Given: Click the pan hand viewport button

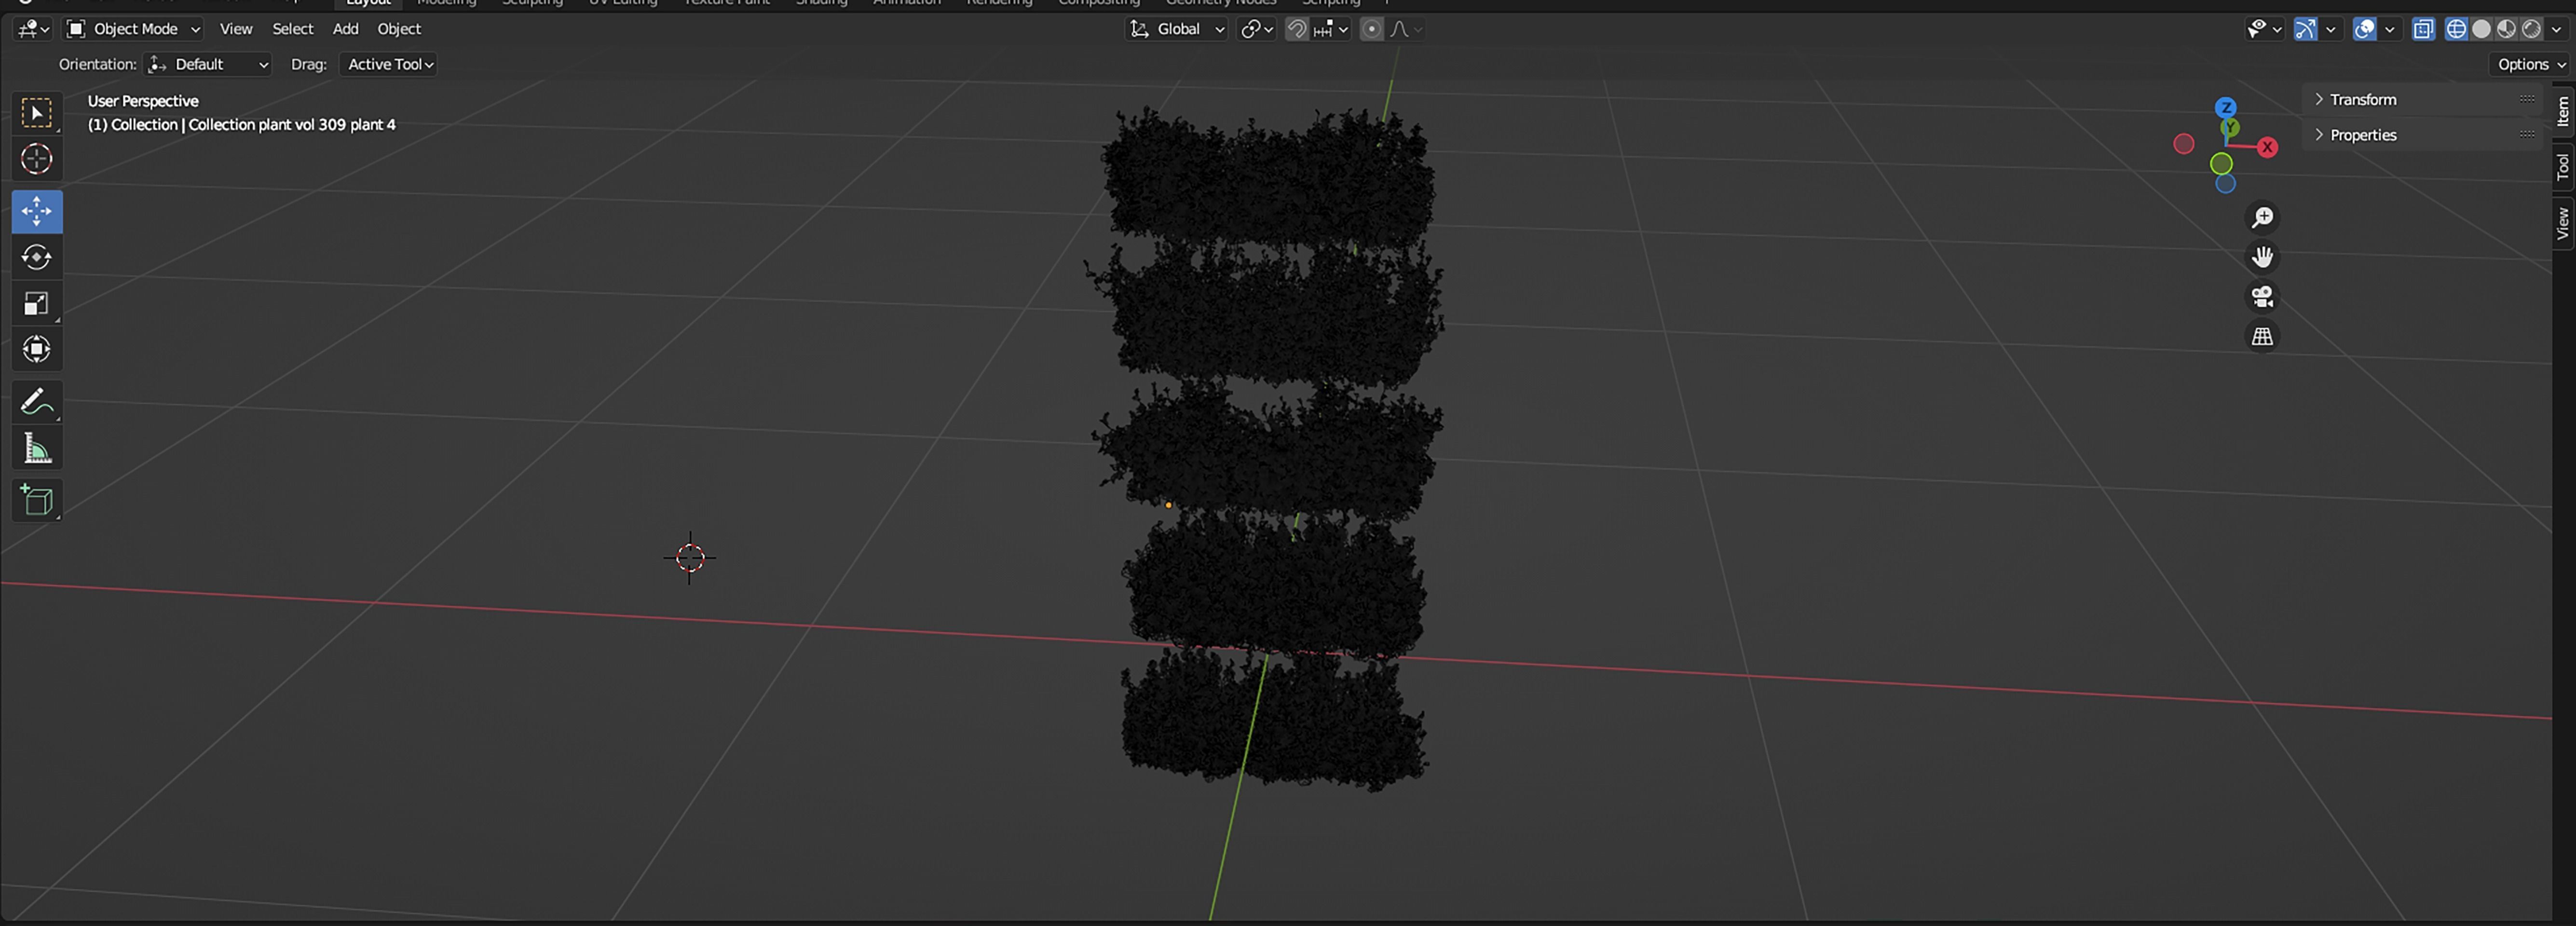Looking at the screenshot, I should point(2262,257).
